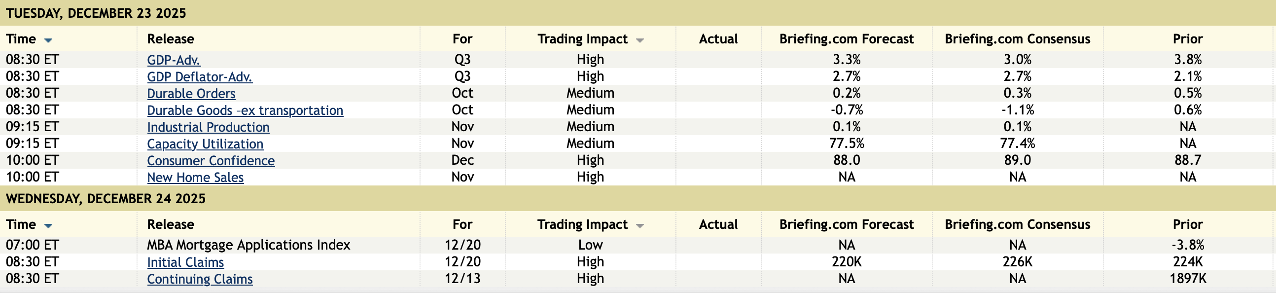The width and height of the screenshot is (1276, 293).
Task: Open the GDP Deflator-Adv. link
Action: click(x=199, y=77)
